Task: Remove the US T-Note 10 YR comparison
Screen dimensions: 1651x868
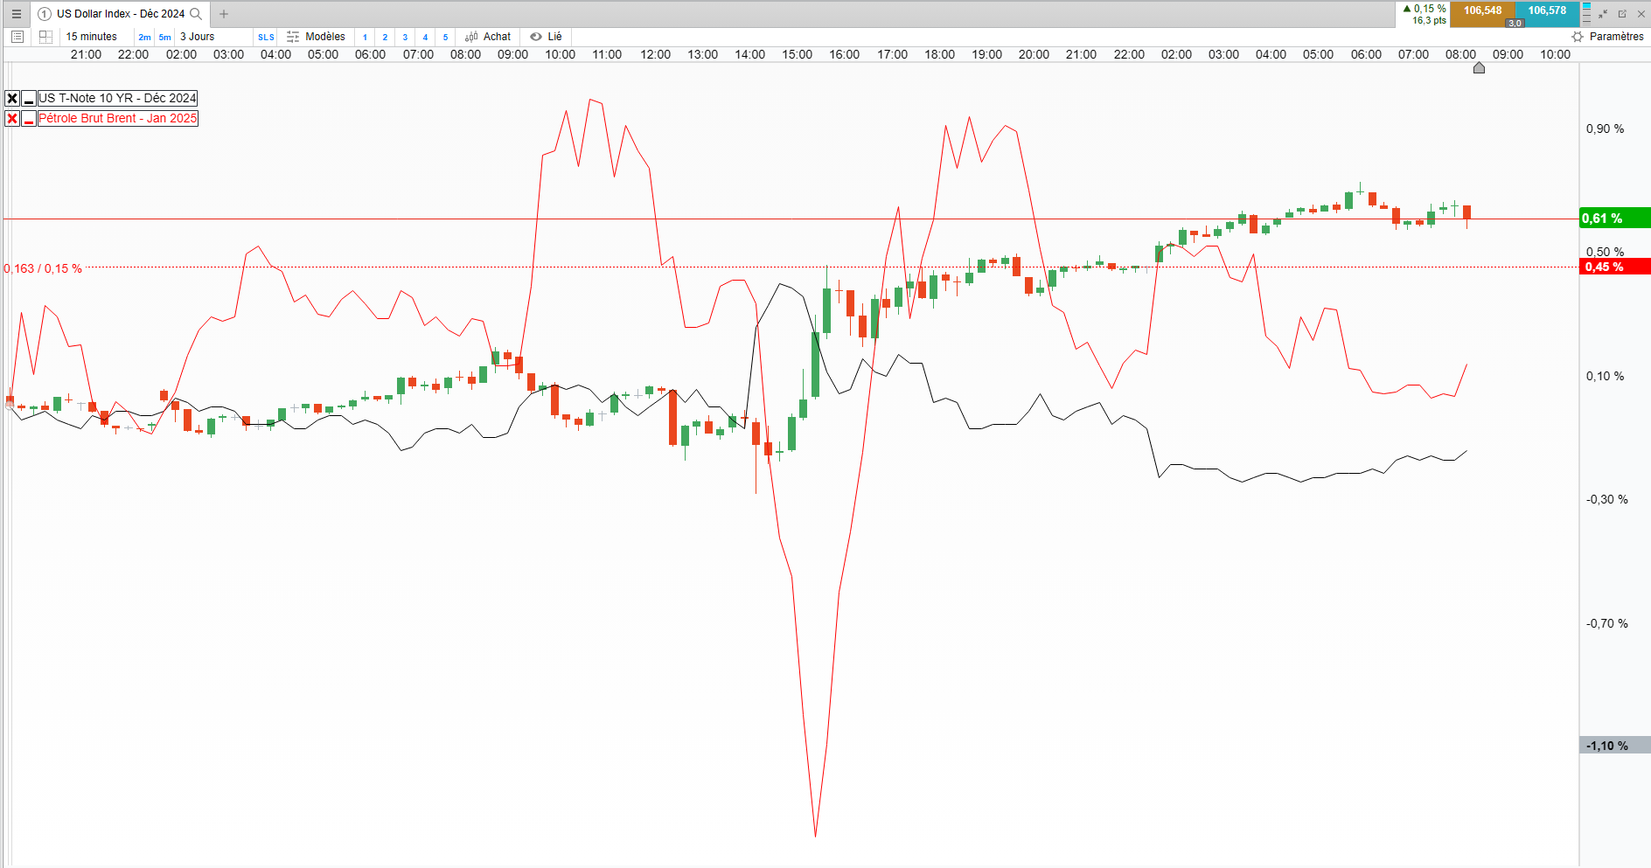Action: 12,98
